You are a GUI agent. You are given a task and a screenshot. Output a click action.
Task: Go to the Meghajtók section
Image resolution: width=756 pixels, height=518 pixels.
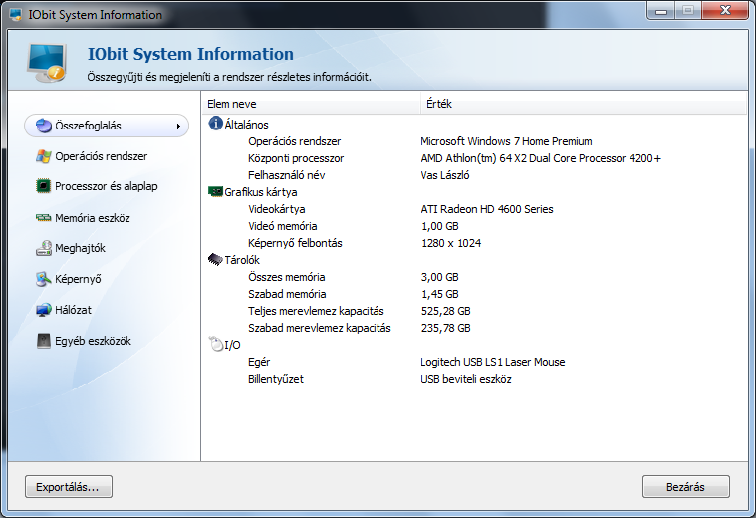pyautogui.click(x=80, y=248)
